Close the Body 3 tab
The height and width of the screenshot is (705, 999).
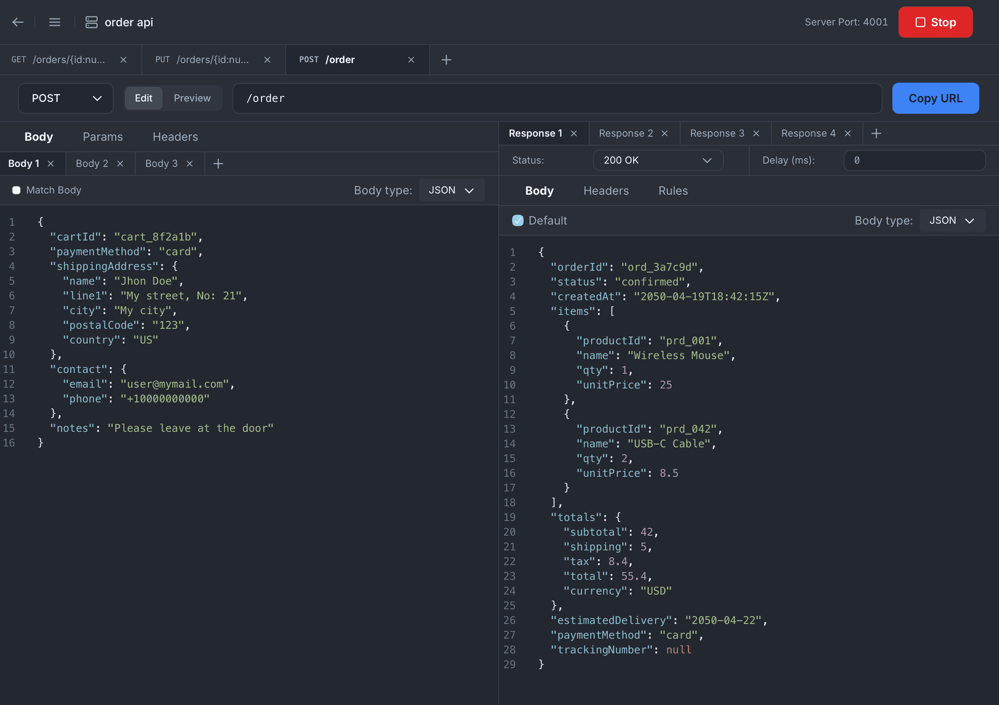(190, 163)
